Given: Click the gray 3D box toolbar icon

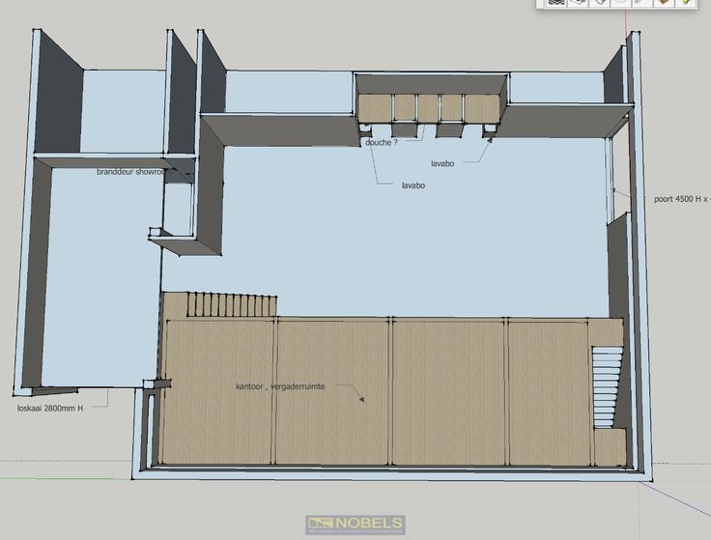Looking at the screenshot, I should click(x=578, y=3).
